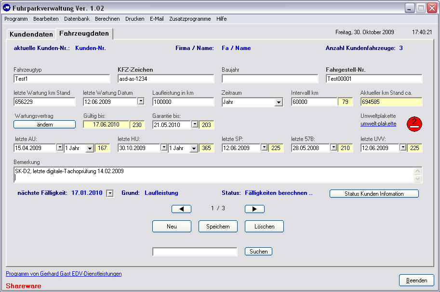Image resolution: width=440 pixels, height=292 pixels.
Task: Click into the search text field
Action: point(195,252)
